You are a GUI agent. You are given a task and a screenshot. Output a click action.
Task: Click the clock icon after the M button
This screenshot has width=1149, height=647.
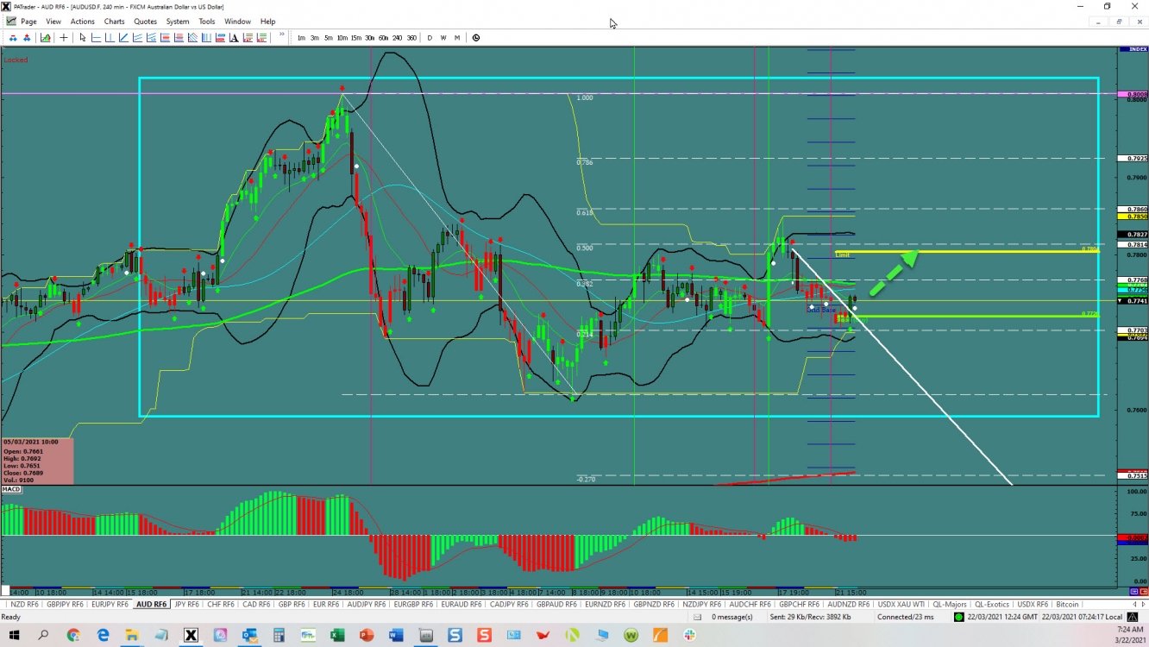pos(476,38)
